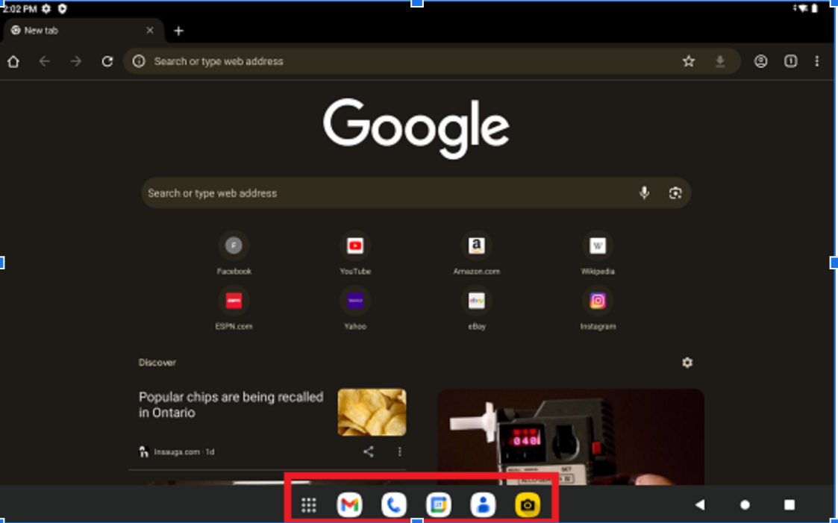Click the Chrome home icon
838x523 pixels.
coord(13,62)
